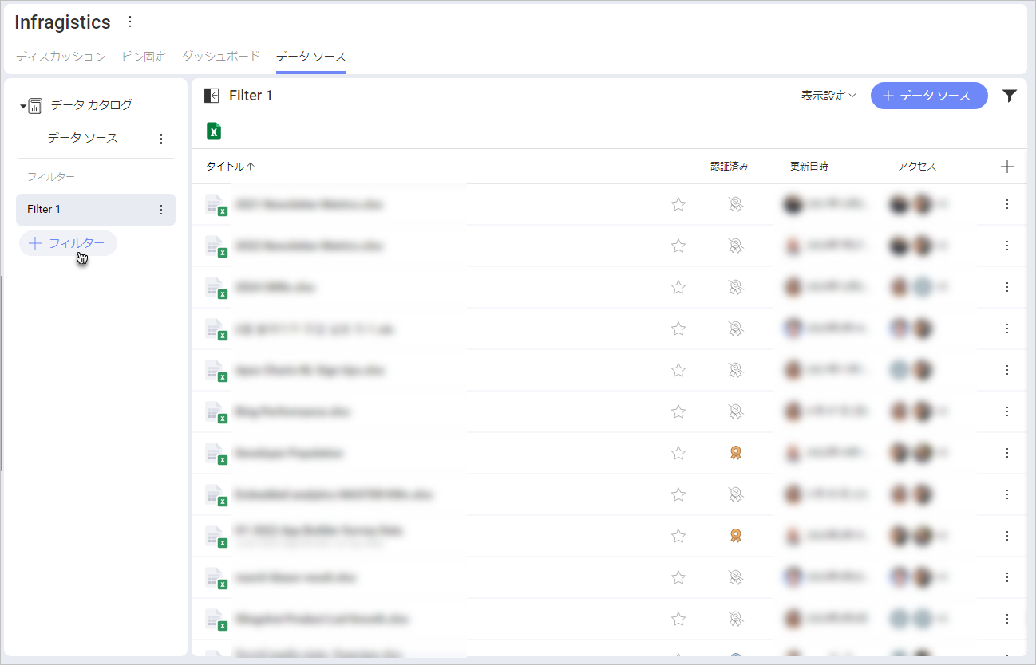Favorite the third file row's star
The width and height of the screenshot is (1036, 665).
[x=678, y=287]
